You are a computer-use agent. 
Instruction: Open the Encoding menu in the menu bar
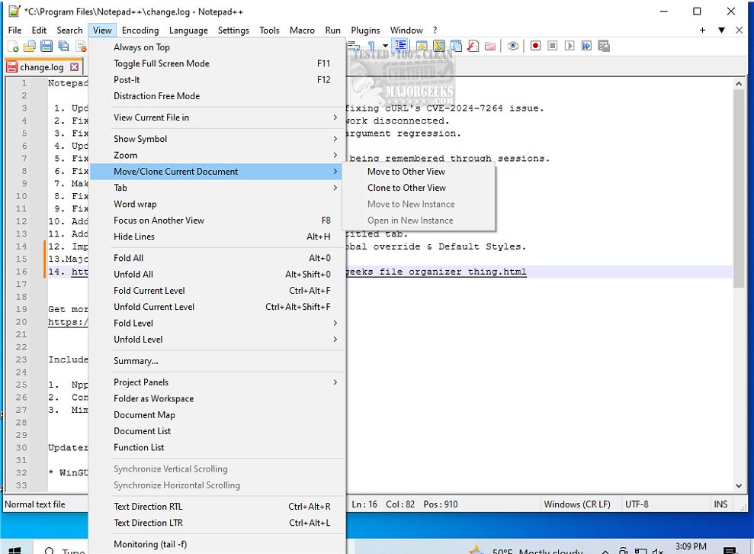(140, 31)
